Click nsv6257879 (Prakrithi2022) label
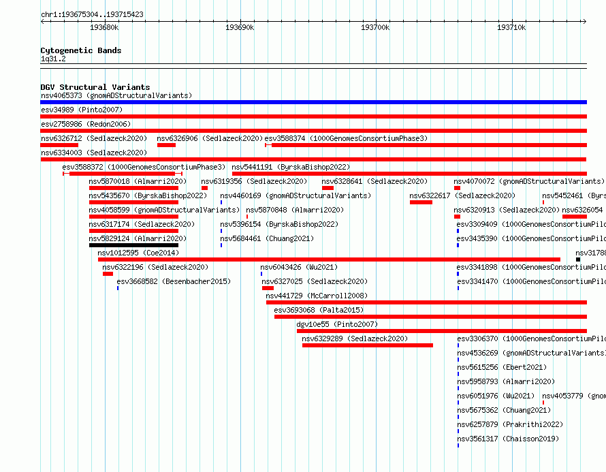 point(510,424)
